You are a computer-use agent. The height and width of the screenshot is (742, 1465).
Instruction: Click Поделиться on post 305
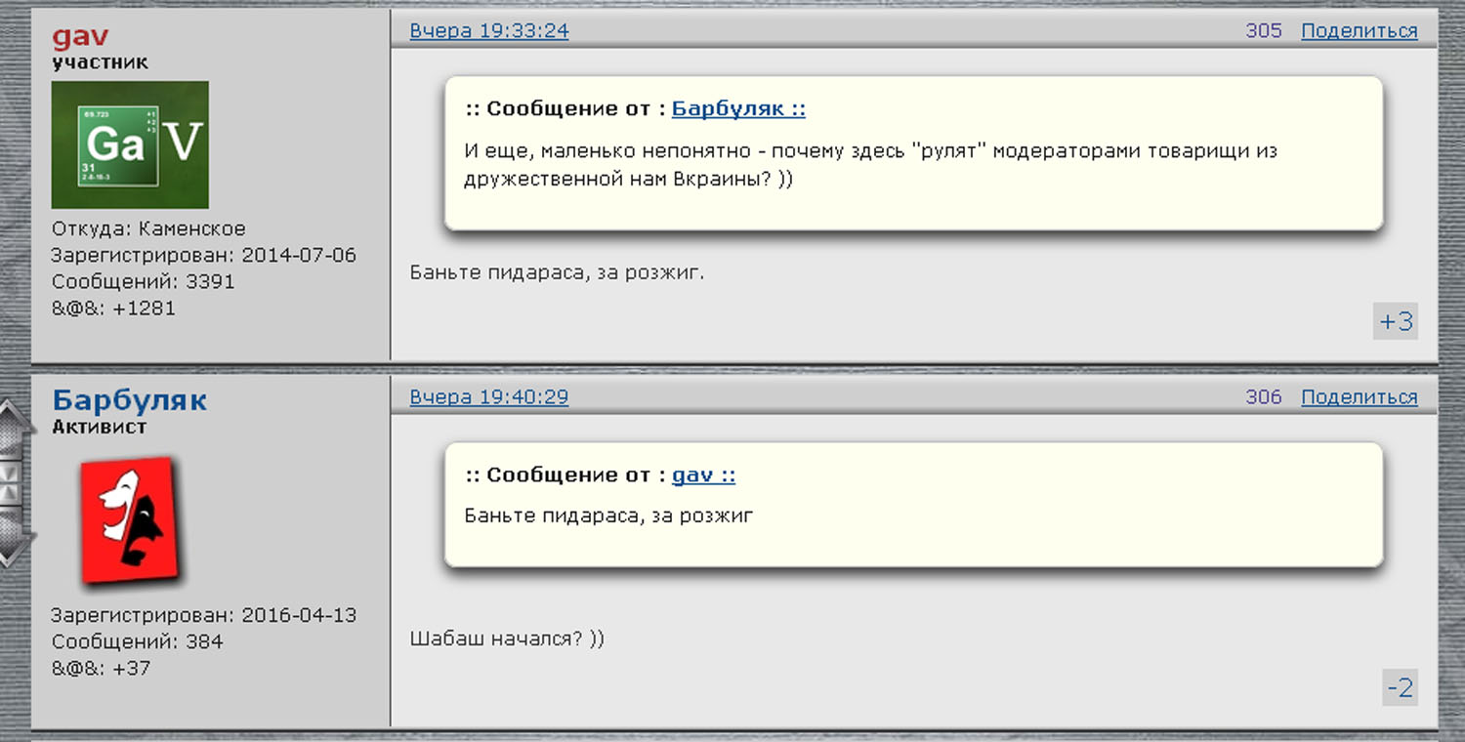pos(1360,31)
